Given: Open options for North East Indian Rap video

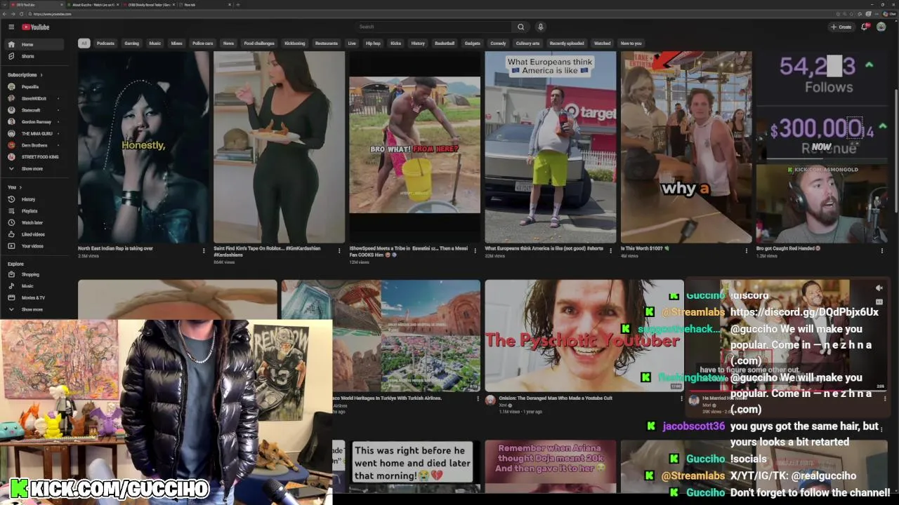Looking at the screenshot, I should [x=204, y=250].
